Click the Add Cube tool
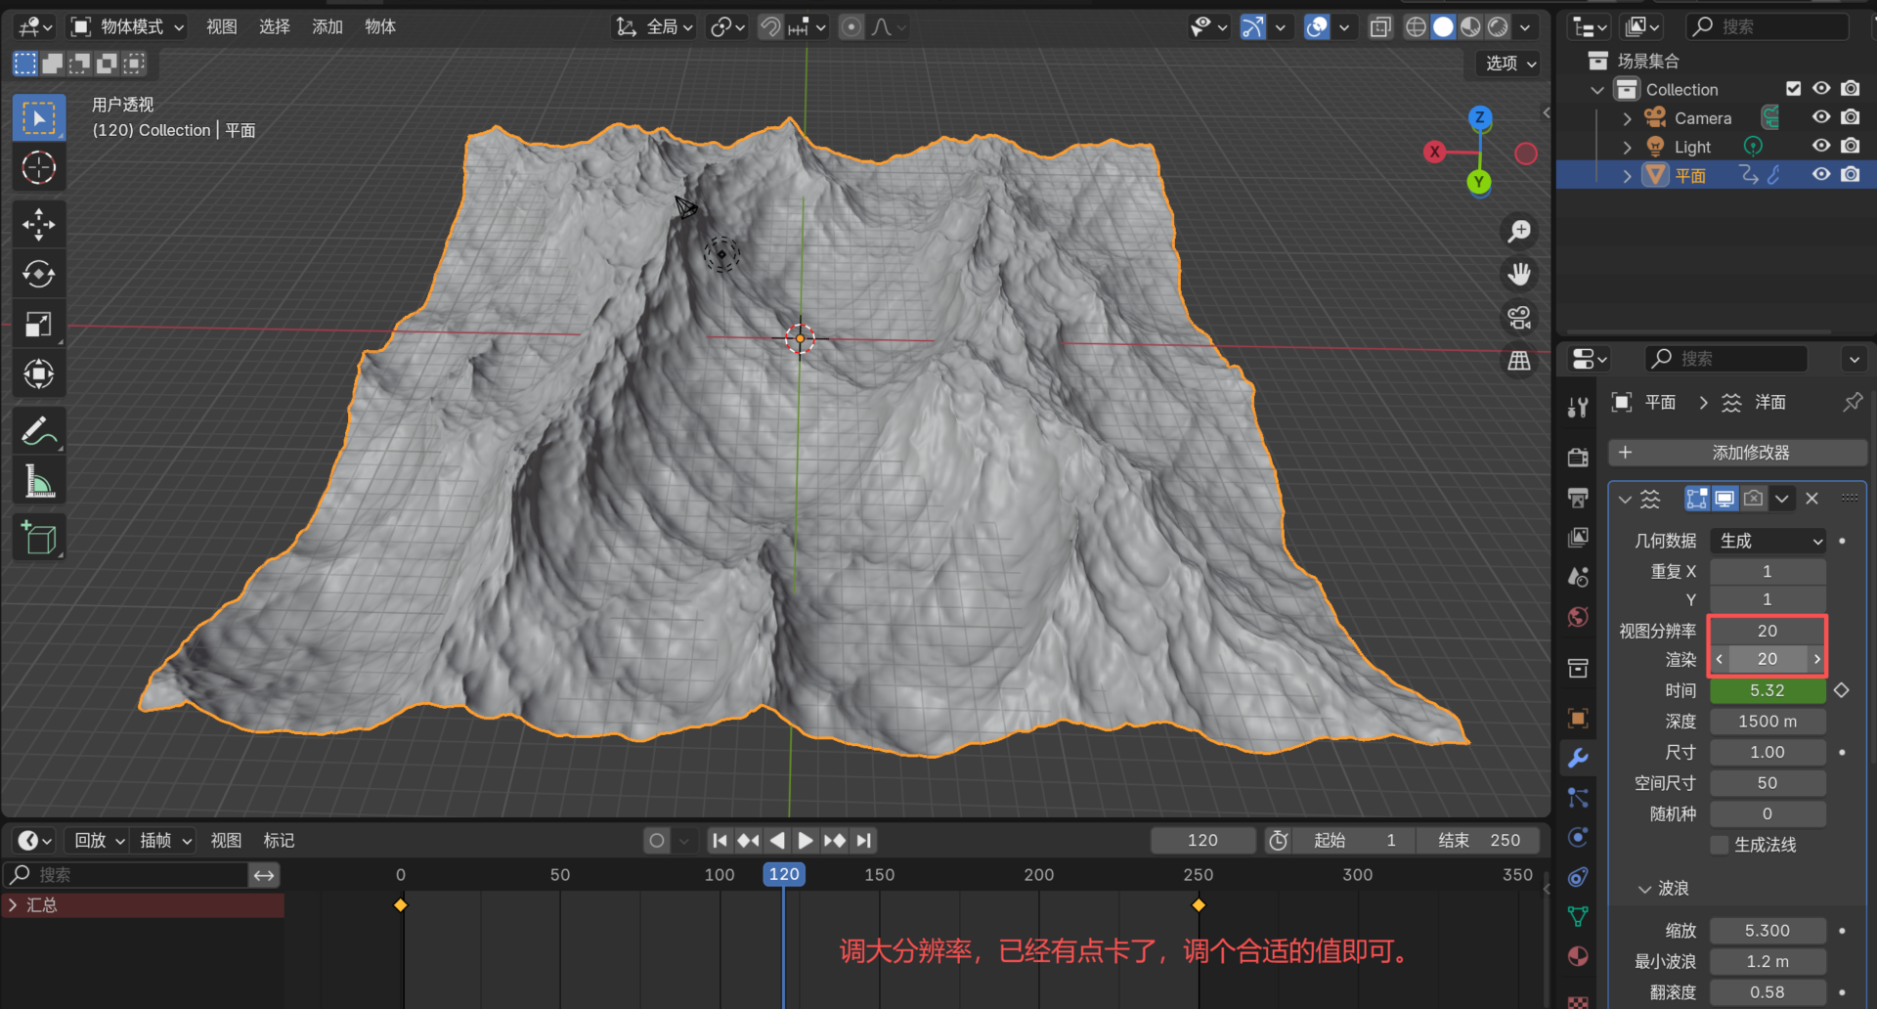The width and height of the screenshot is (1877, 1009). point(38,538)
